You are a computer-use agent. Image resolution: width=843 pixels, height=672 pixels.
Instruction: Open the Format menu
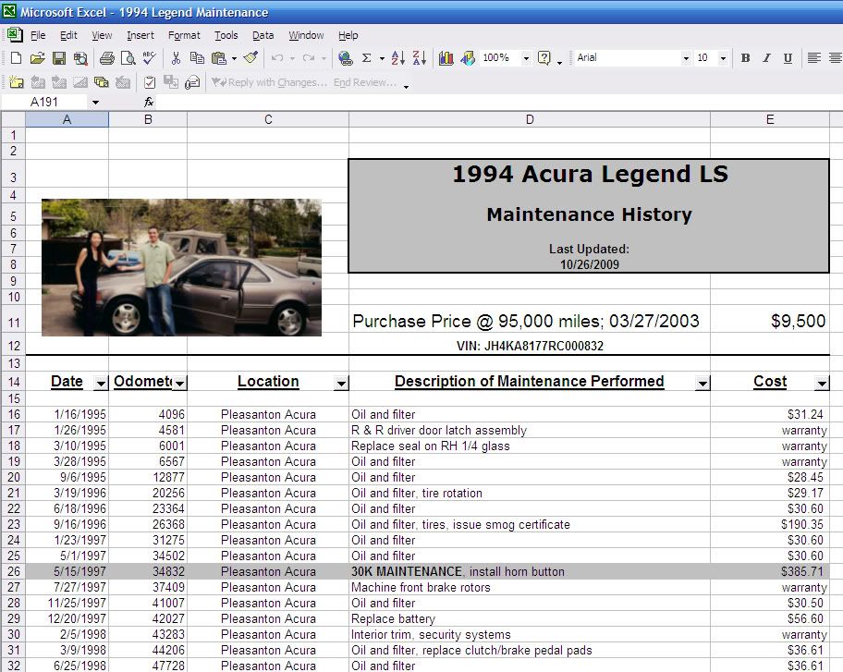(x=184, y=35)
